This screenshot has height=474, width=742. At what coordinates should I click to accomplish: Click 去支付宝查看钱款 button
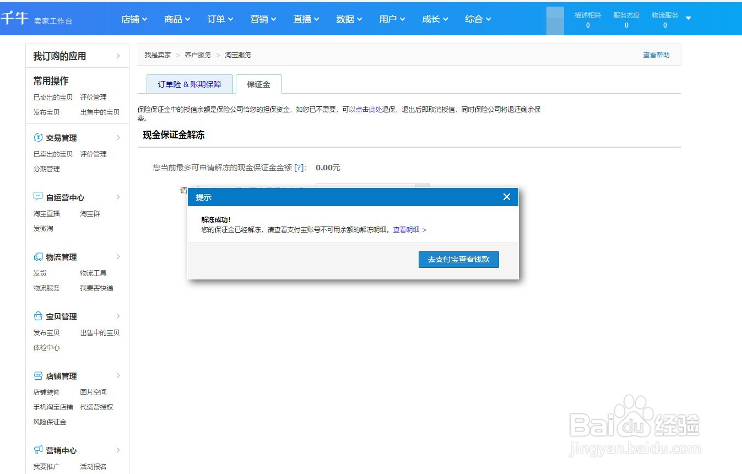(459, 259)
